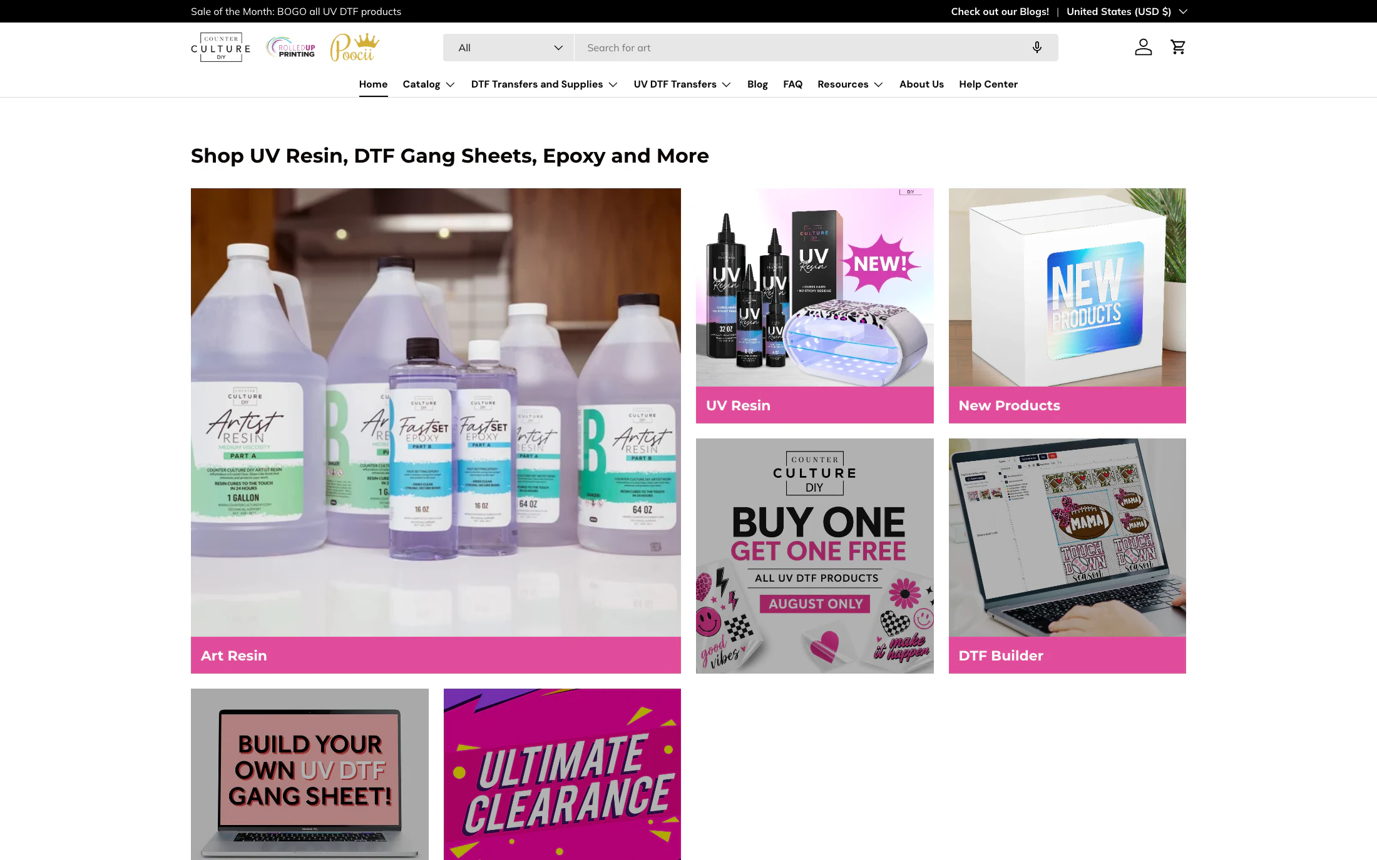The height and width of the screenshot is (860, 1377).
Task: Click the New Products pink label
Action: (1067, 405)
